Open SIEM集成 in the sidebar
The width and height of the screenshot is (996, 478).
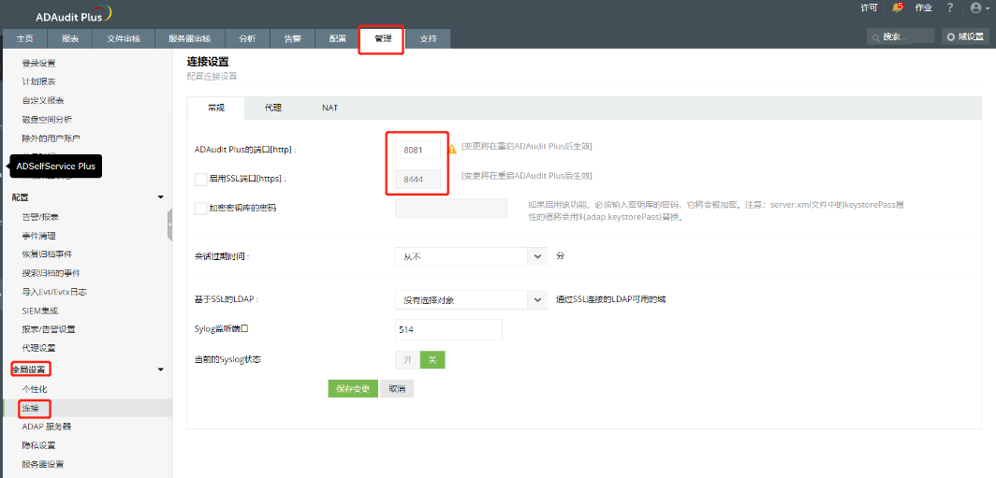pos(40,311)
